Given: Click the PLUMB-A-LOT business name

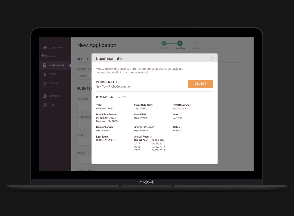Looking at the screenshot, I should click(106, 82).
